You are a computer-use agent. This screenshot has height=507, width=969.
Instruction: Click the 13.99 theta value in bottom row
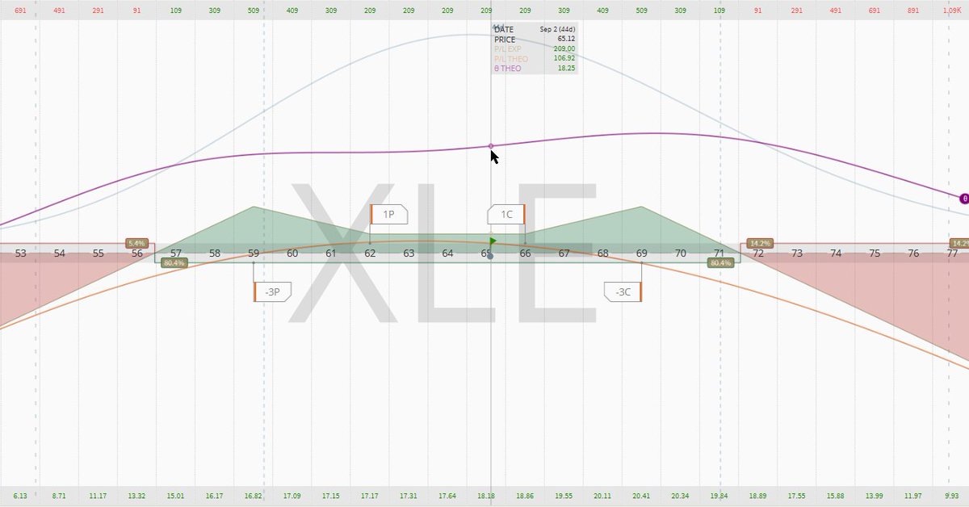click(x=875, y=496)
